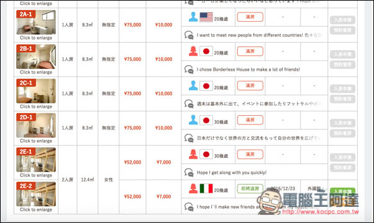Click the ¥10,000 fee in row 2D-1
This screenshot has height=223, width=374.
(x=163, y=128)
